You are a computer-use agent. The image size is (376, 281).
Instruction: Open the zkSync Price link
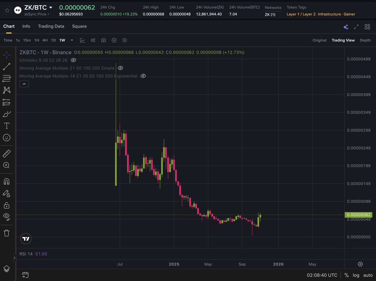coord(37,14)
